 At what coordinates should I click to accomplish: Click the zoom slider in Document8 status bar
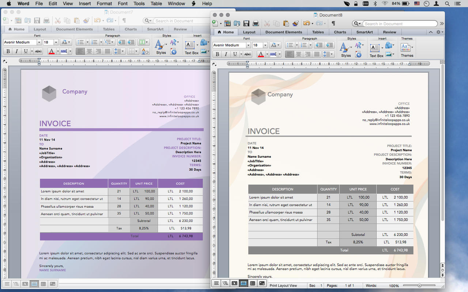(x=419, y=285)
